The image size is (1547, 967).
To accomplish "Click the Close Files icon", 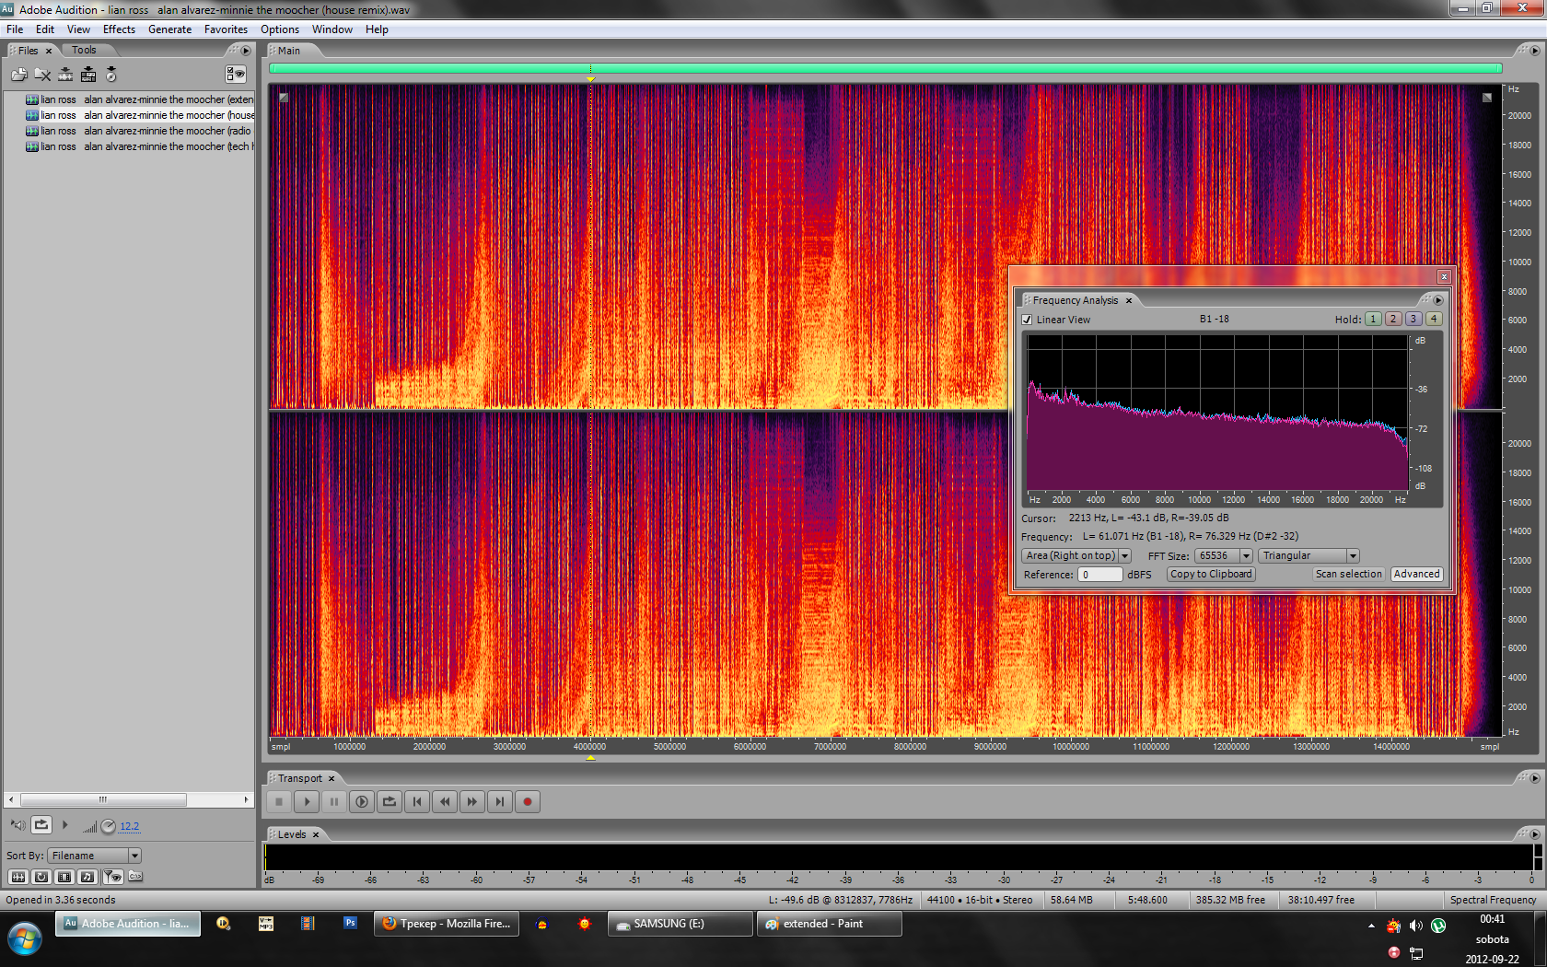I will point(42,75).
